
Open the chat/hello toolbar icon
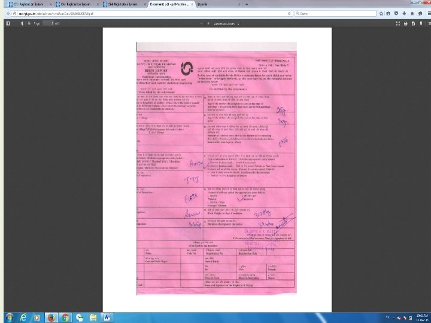click(420, 13)
